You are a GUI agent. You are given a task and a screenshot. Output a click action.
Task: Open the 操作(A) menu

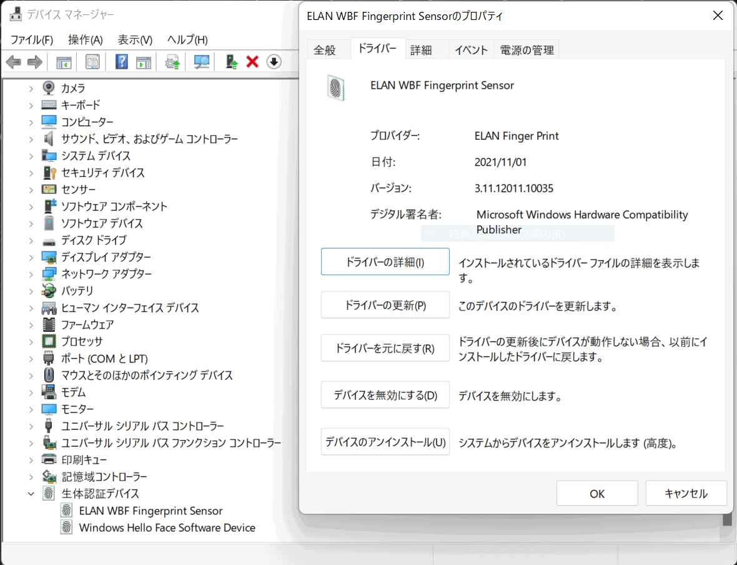tap(85, 40)
